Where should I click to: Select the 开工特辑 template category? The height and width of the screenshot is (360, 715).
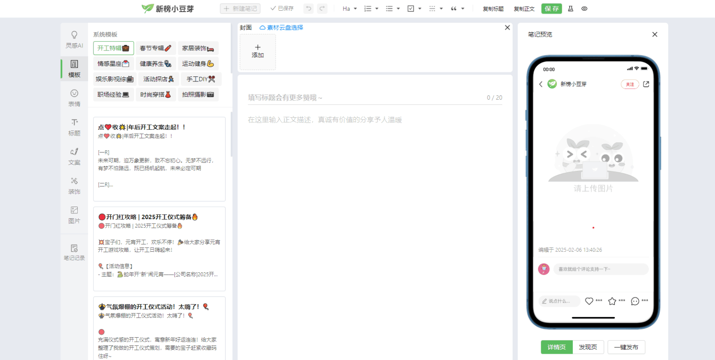pyautogui.click(x=114, y=48)
